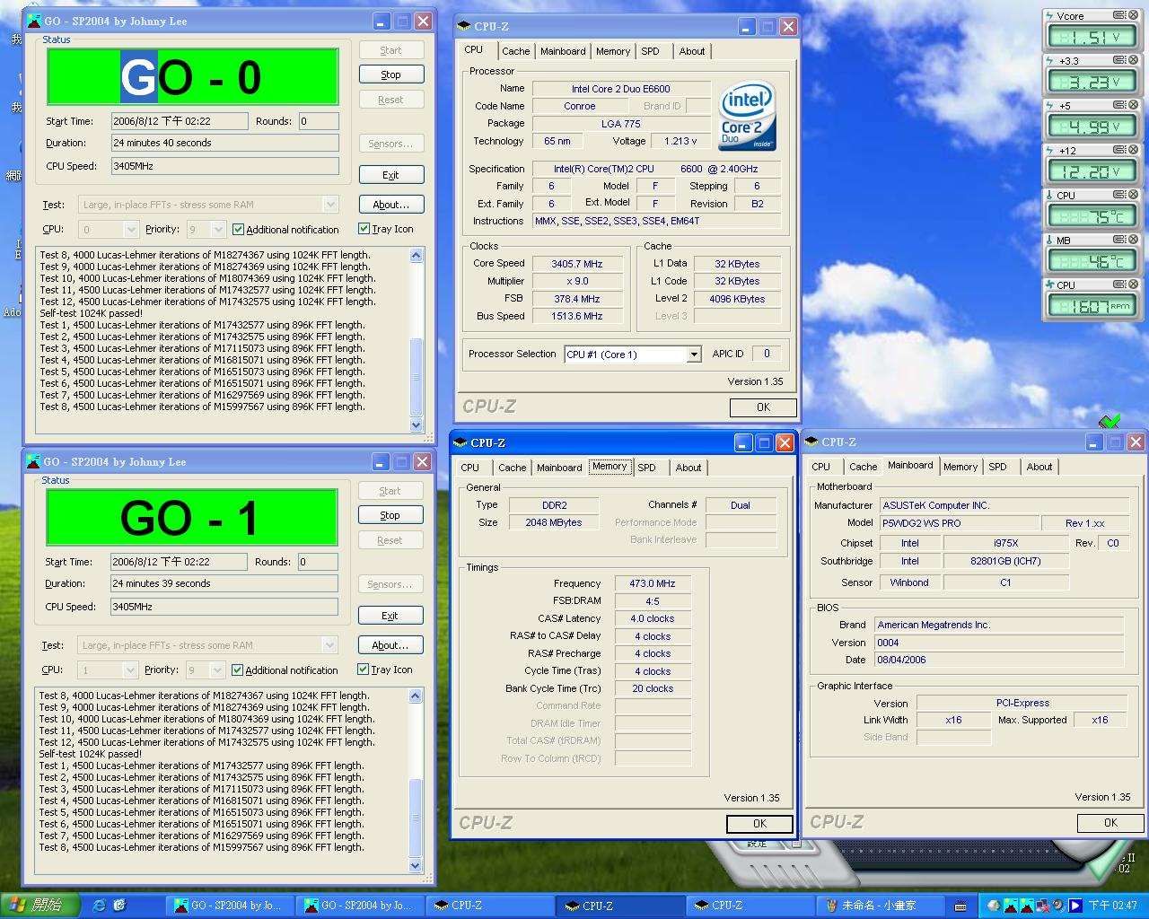1149x919 pixels.
Task: Click the Rounds field in GO-1 window
Action: [319, 562]
